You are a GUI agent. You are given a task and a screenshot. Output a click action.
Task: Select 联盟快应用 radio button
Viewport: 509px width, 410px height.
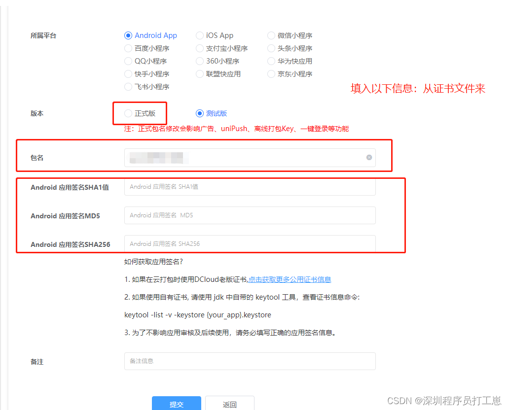[200, 74]
